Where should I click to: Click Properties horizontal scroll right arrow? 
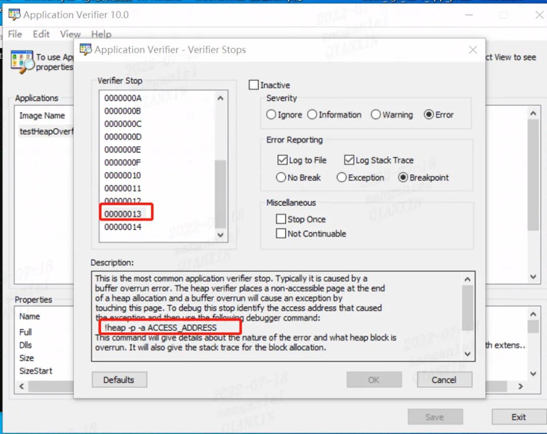pyautogui.click(x=521, y=386)
